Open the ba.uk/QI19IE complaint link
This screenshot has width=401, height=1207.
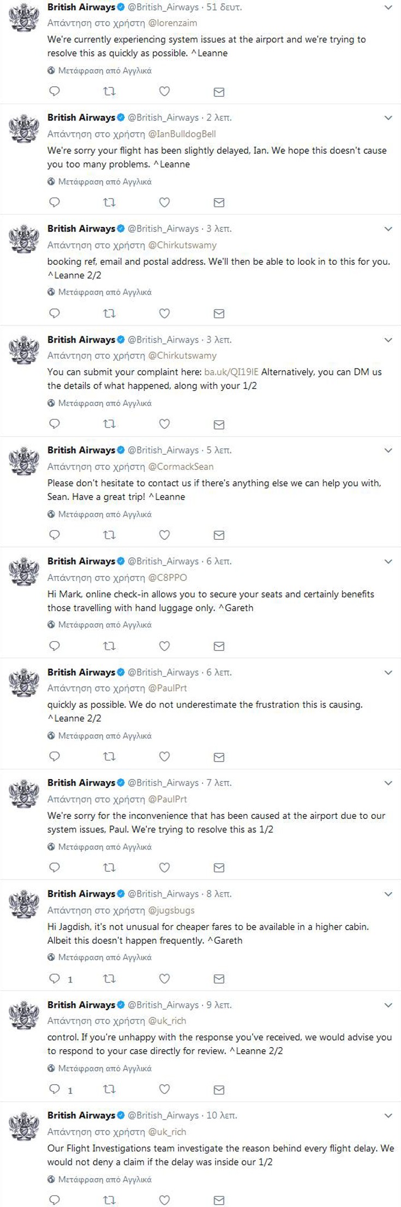231,372
